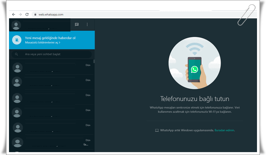Click the browser forward arrow

(20, 14)
